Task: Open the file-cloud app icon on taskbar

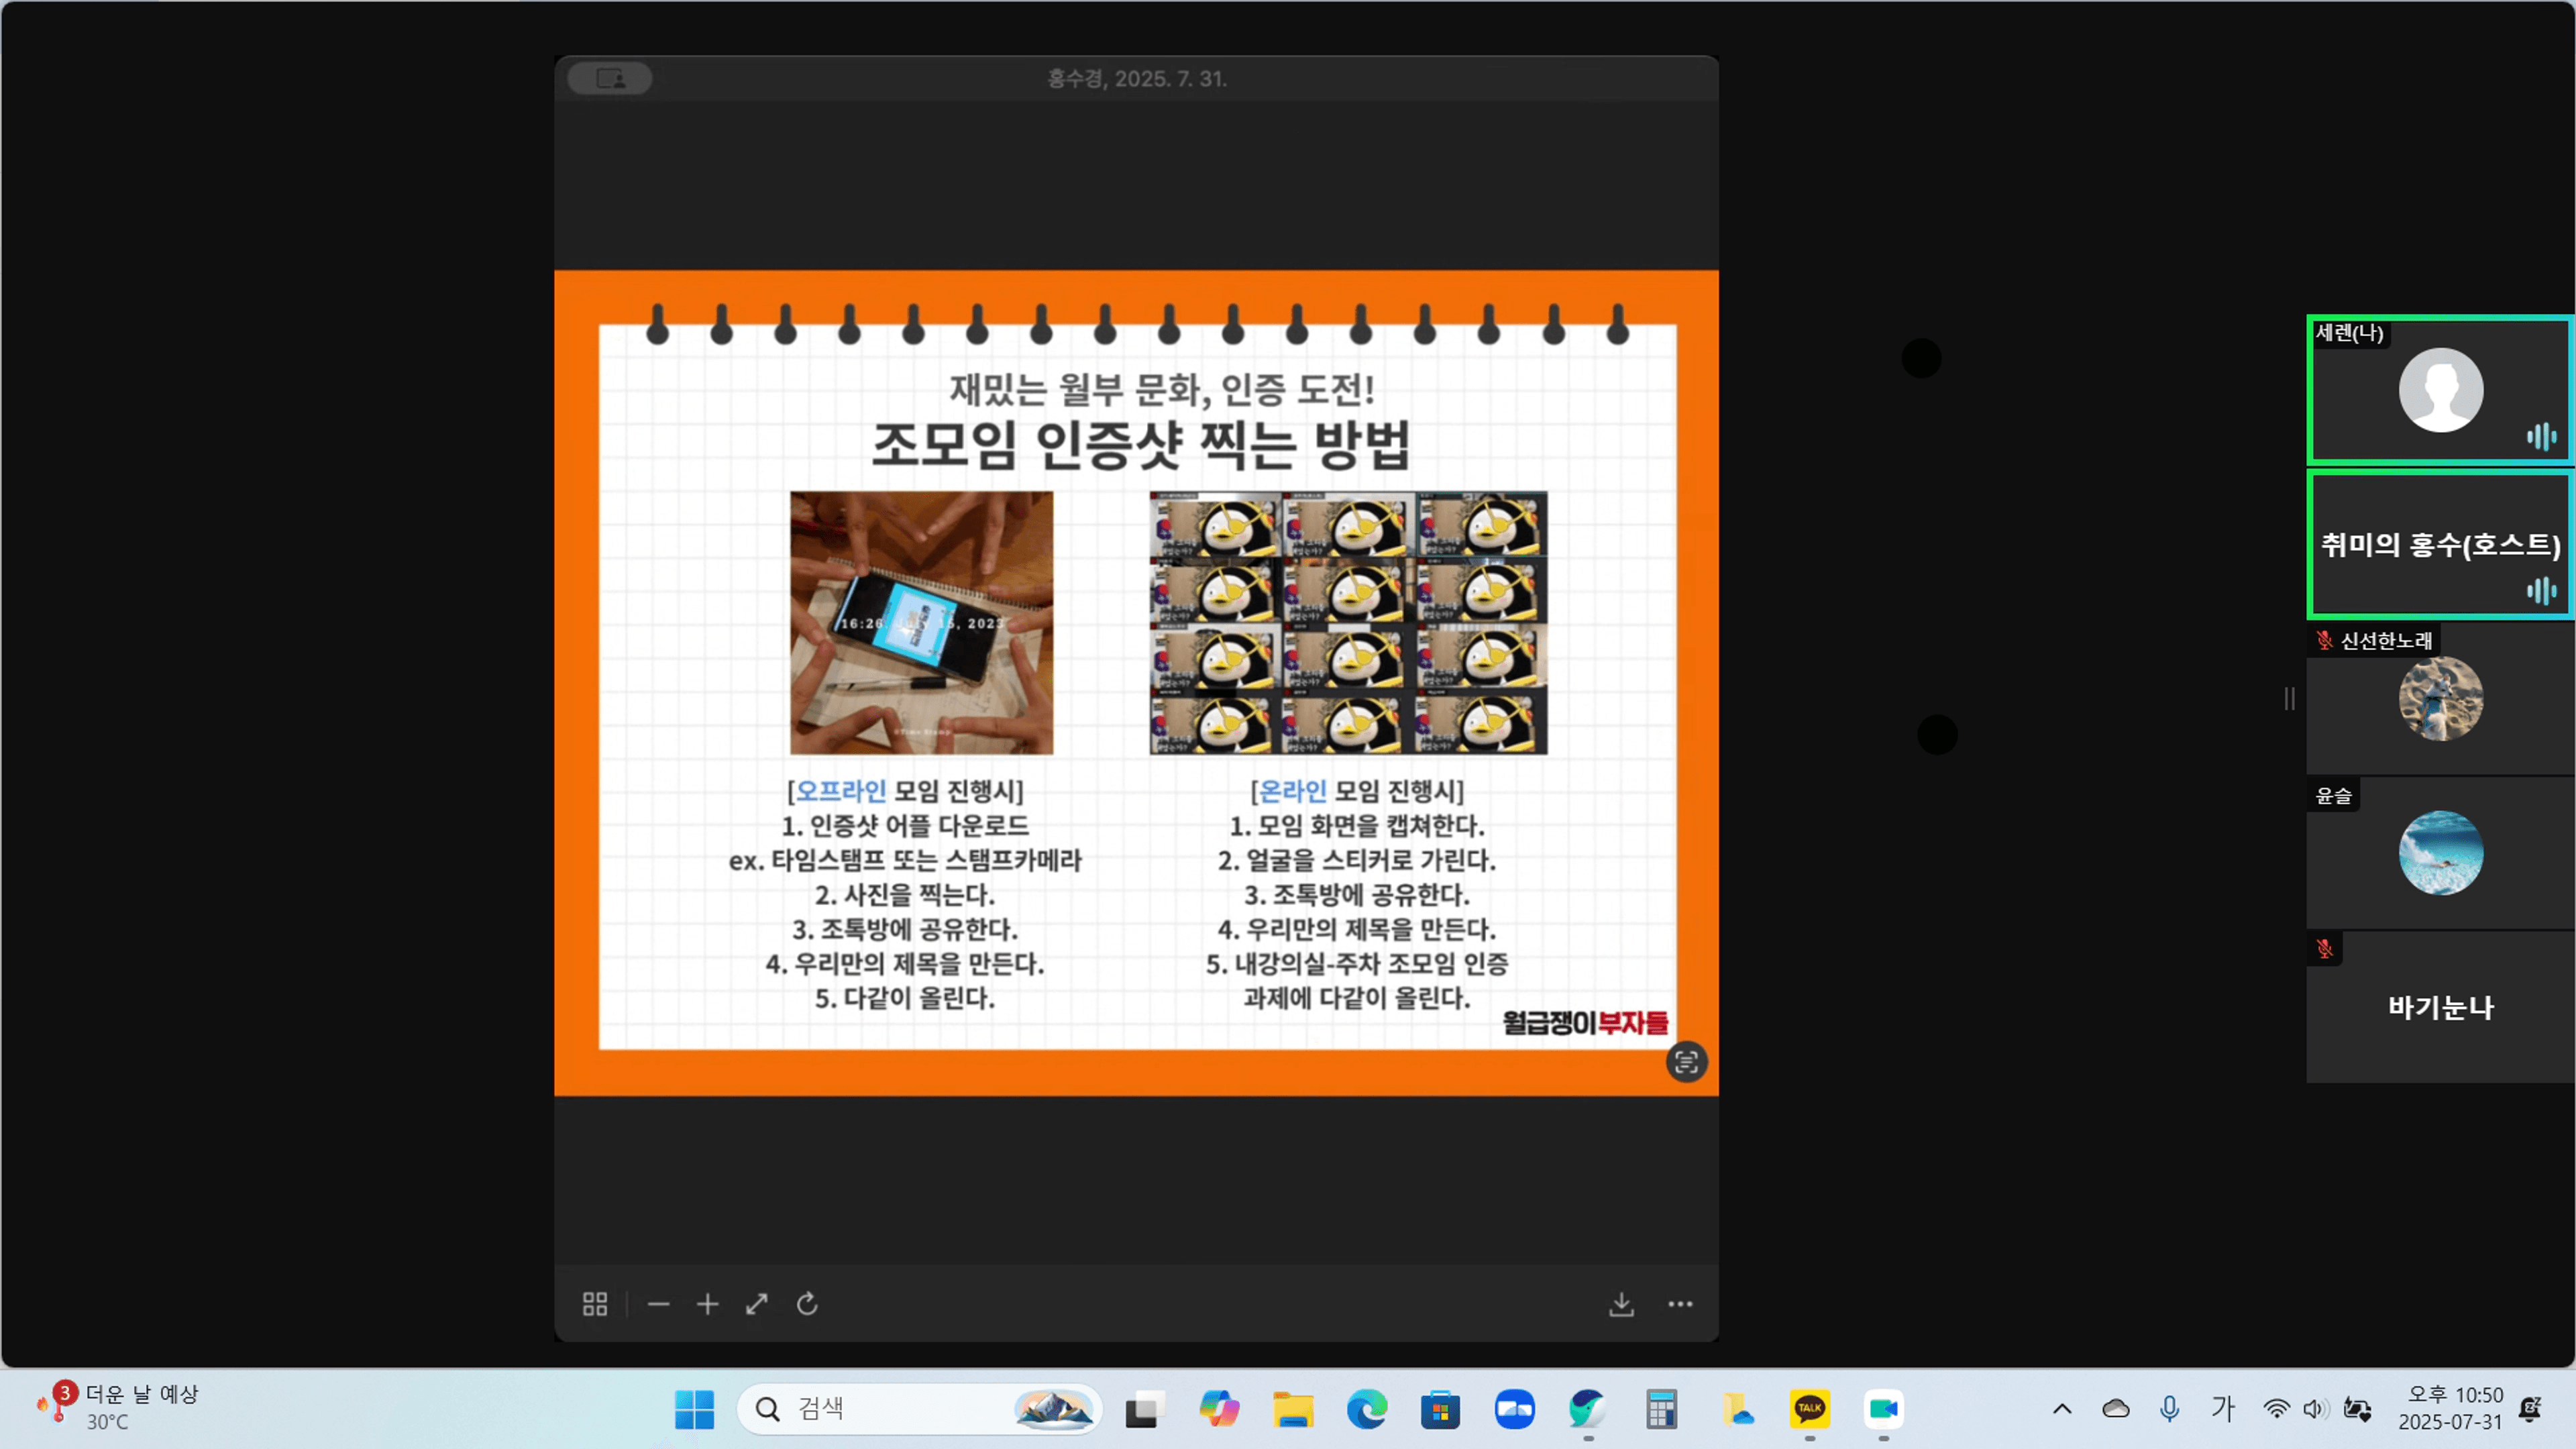Action: coord(1736,1409)
